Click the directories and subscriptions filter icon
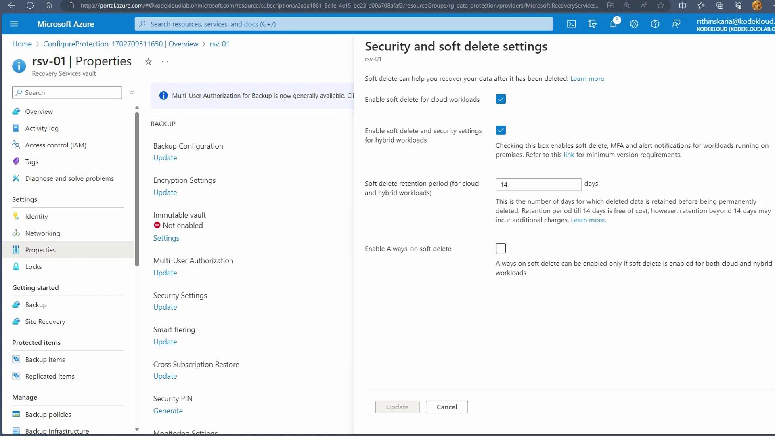Screen dimensions: 775x436 pos(592,24)
